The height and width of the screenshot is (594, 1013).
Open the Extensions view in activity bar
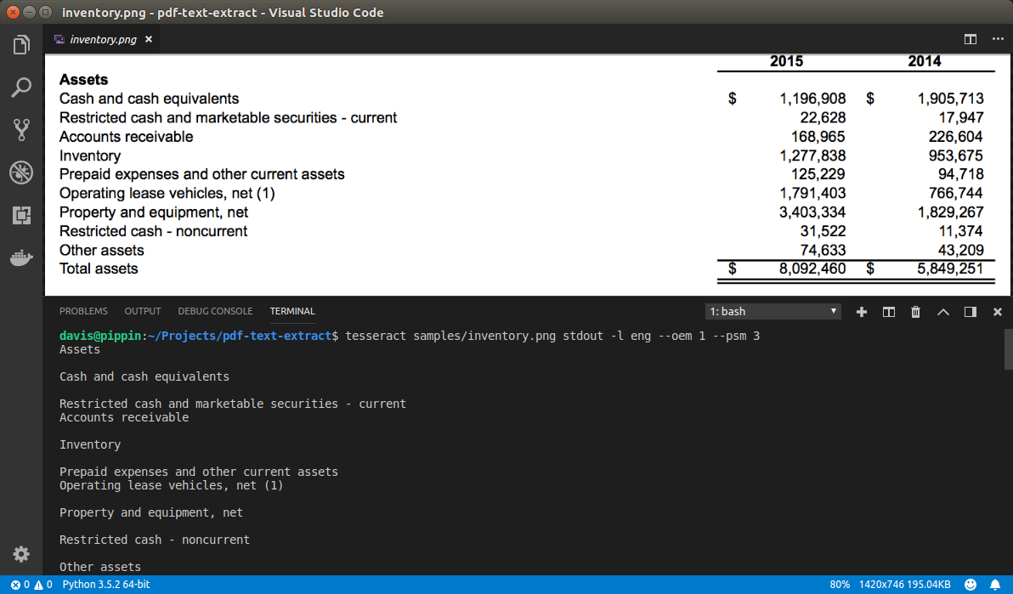click(x=21, y=215)
